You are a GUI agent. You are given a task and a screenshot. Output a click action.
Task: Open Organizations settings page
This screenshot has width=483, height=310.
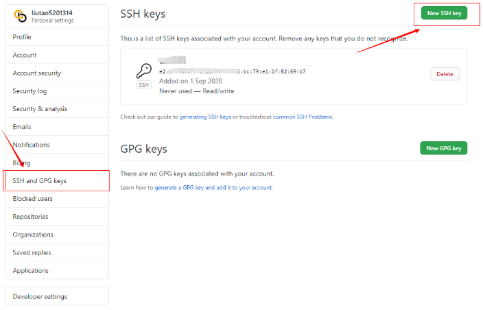coord(33,235)
